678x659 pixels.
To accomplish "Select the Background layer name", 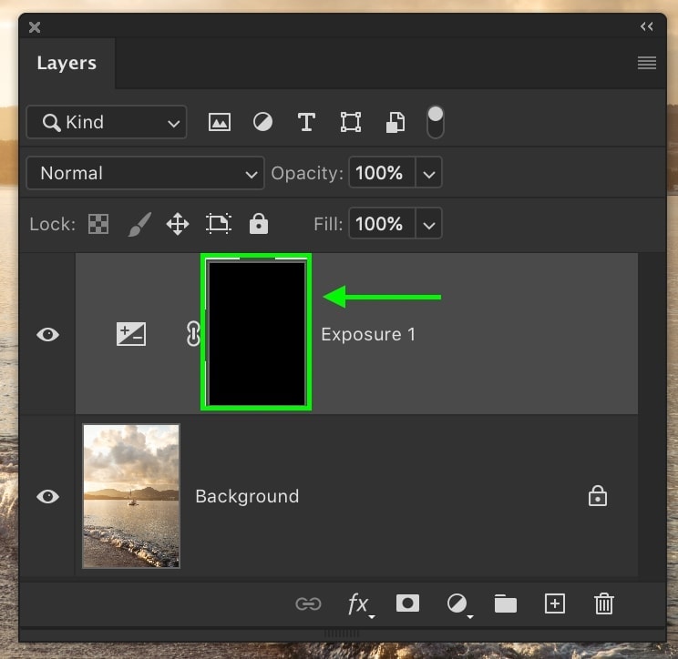I will tap(247, 497).
